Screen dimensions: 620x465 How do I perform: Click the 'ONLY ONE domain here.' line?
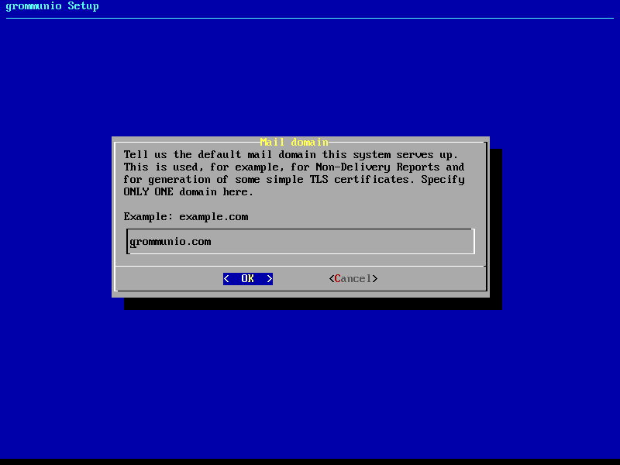point(188,191)
